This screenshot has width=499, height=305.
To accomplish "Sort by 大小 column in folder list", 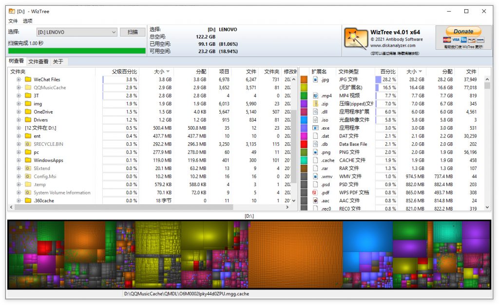I will 159,72.
